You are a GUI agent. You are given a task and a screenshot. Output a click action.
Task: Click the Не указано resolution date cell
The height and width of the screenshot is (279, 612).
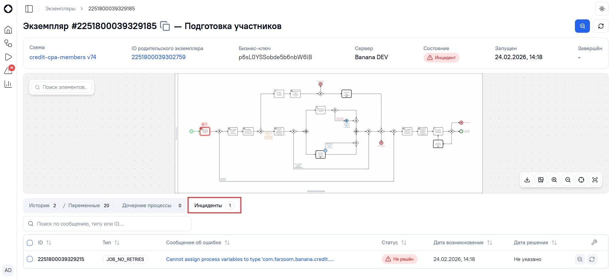pyautogui.click(x=527, y=259)
